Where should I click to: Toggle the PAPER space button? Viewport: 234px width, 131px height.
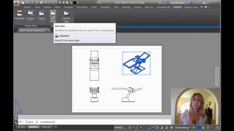point(118,128)
